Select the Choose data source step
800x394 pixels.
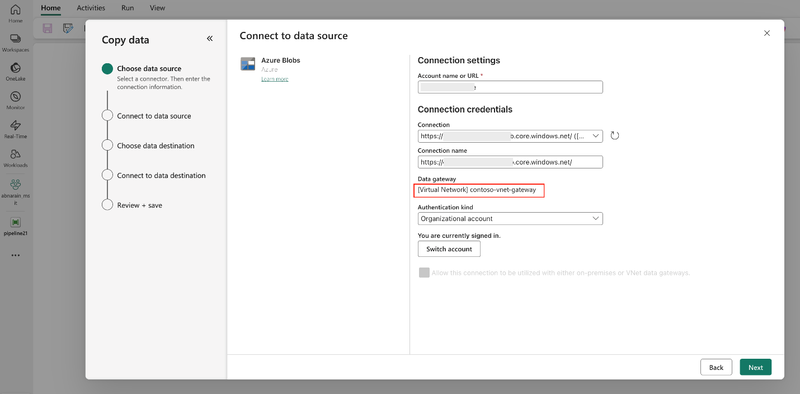tap(149, 68)
